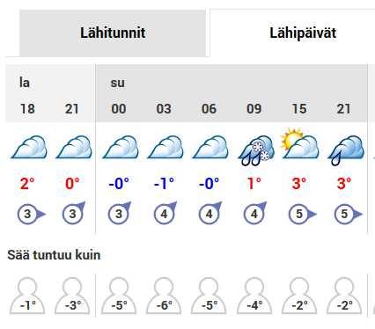Click the -1° temperature at 03
The image size is (375, 329).
[x=164, y=184]
